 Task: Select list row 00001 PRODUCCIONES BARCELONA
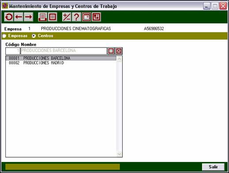61,58
